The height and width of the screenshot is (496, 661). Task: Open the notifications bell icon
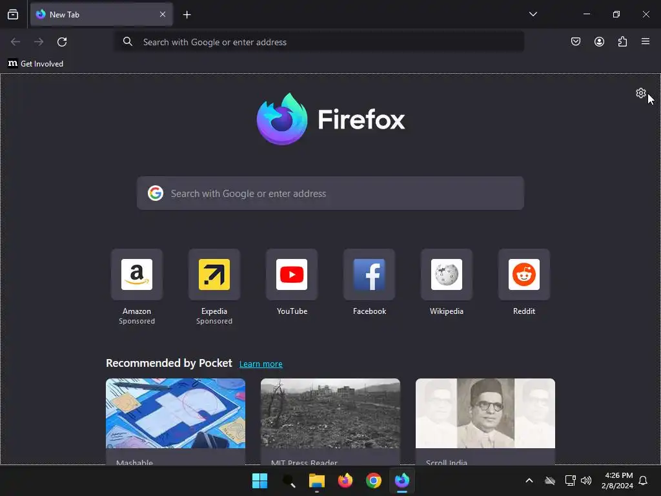pos(643,480)
